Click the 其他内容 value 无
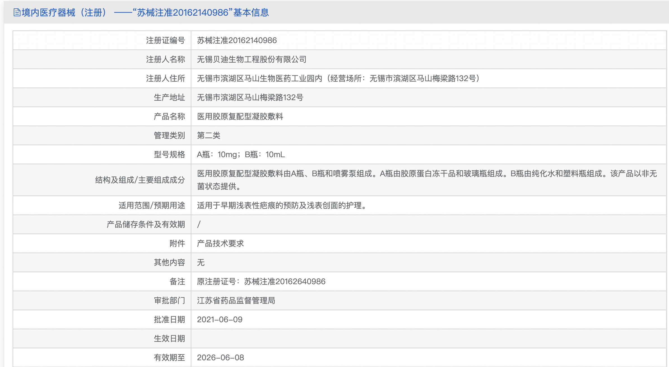This screenshot has width=669, height=367. point(201,263)
